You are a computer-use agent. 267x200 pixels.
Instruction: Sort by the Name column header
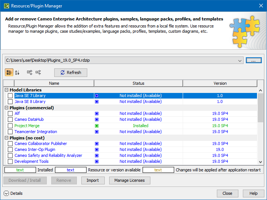(x=54, y=83)
